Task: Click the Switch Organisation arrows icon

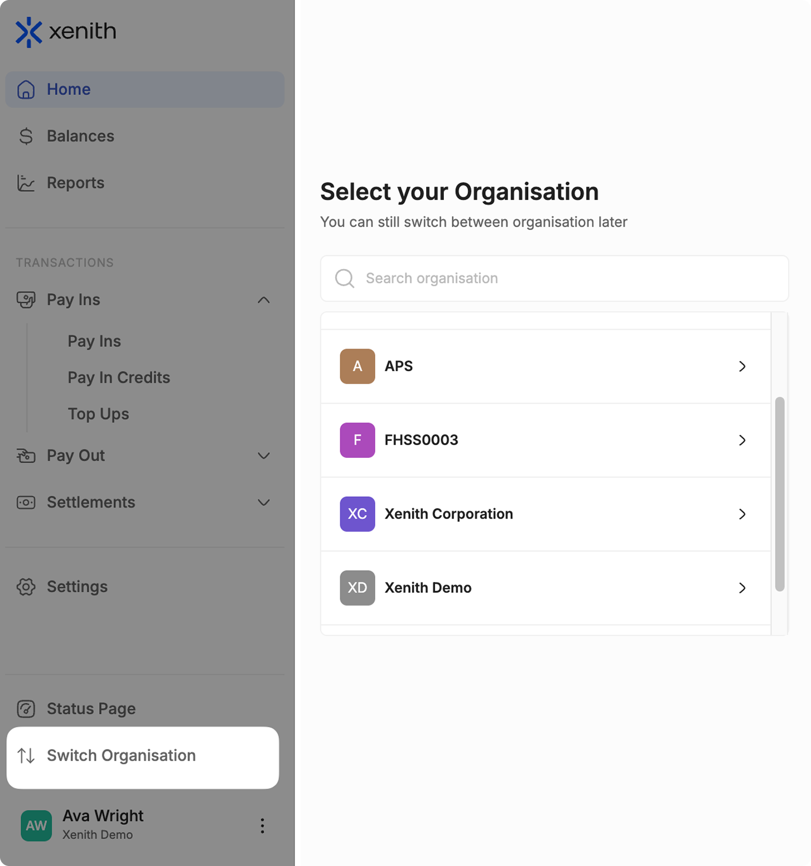Action: [26, 756]
